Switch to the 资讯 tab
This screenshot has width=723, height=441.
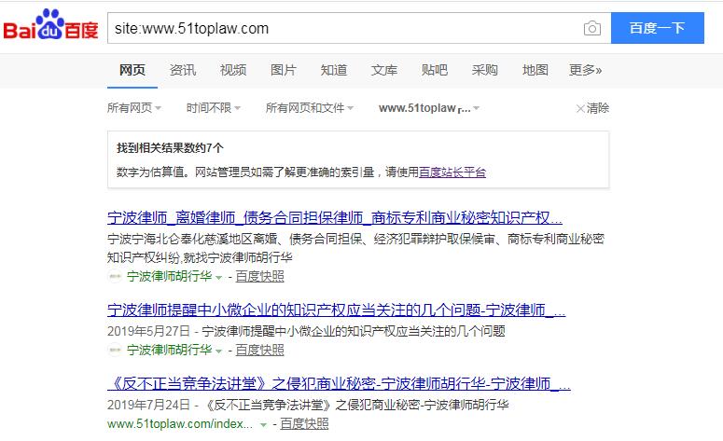[x=183, y=70]
